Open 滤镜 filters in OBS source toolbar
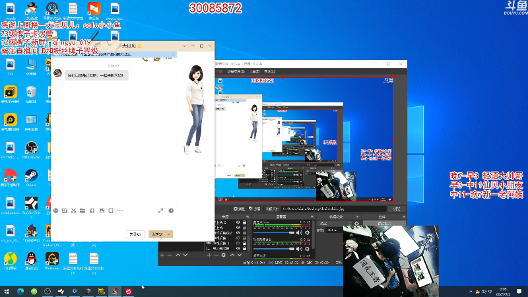The width and height of the screenshot is (528, 297). click(255, 209)
